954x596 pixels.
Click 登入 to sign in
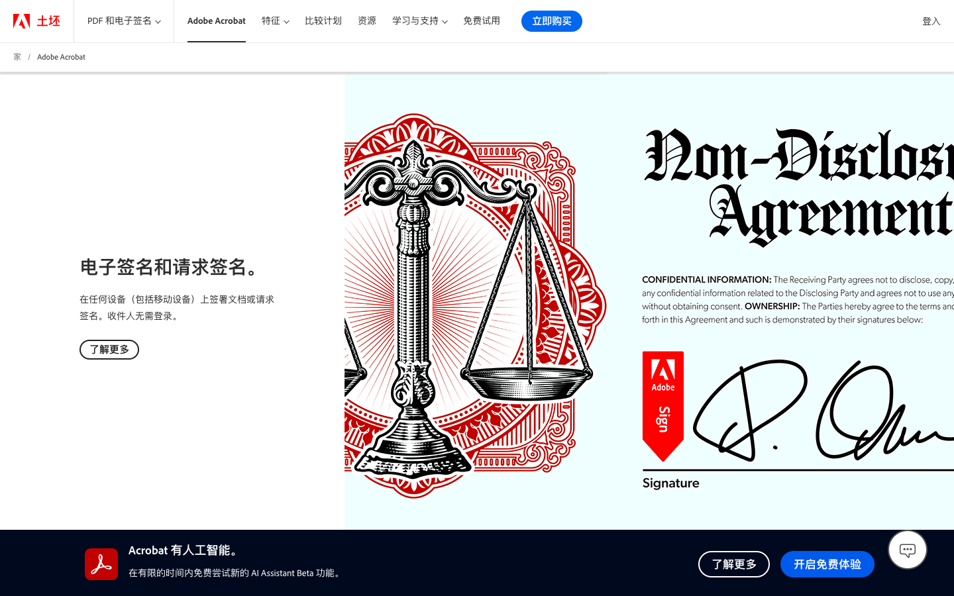pos(931,21)
